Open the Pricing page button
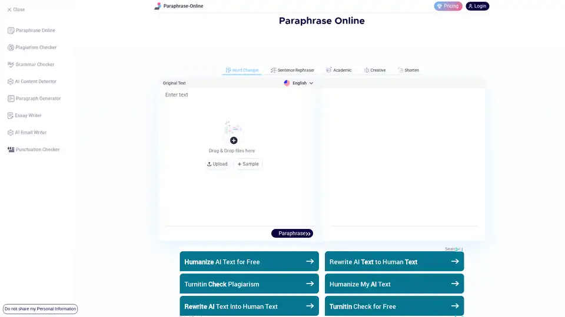This screenshot has width=565, height=317. (x=448, y=6)
